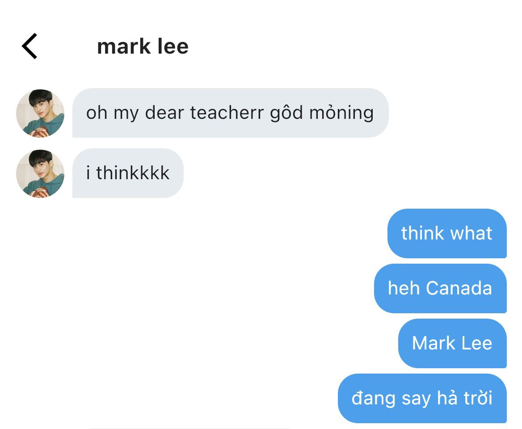Tap the 'đang say hả trời' message
This screenshot has width=522, height=429.
[x=422, y=398]
